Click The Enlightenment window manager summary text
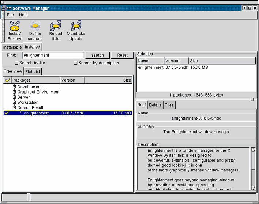Screen dimensions: 259x204 (196, 132)
